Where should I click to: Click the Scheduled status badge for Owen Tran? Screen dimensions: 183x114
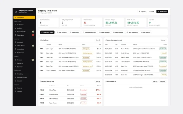(163, 66)
